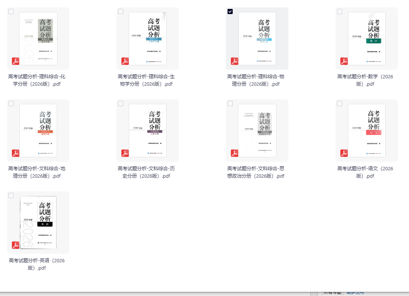
Task: Click the PDF badge on the 地理分册 file
Action: coord(16,153)
